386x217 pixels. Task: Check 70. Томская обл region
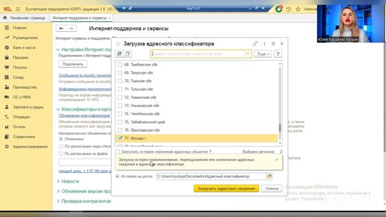click(x=120, y=81)
